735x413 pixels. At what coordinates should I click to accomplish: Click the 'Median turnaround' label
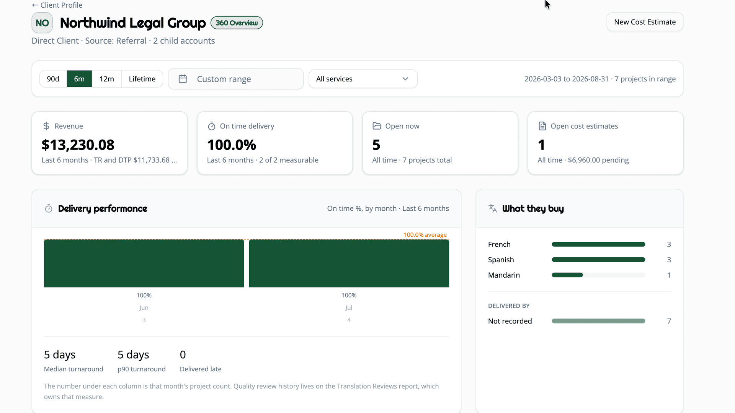(73, 369)
